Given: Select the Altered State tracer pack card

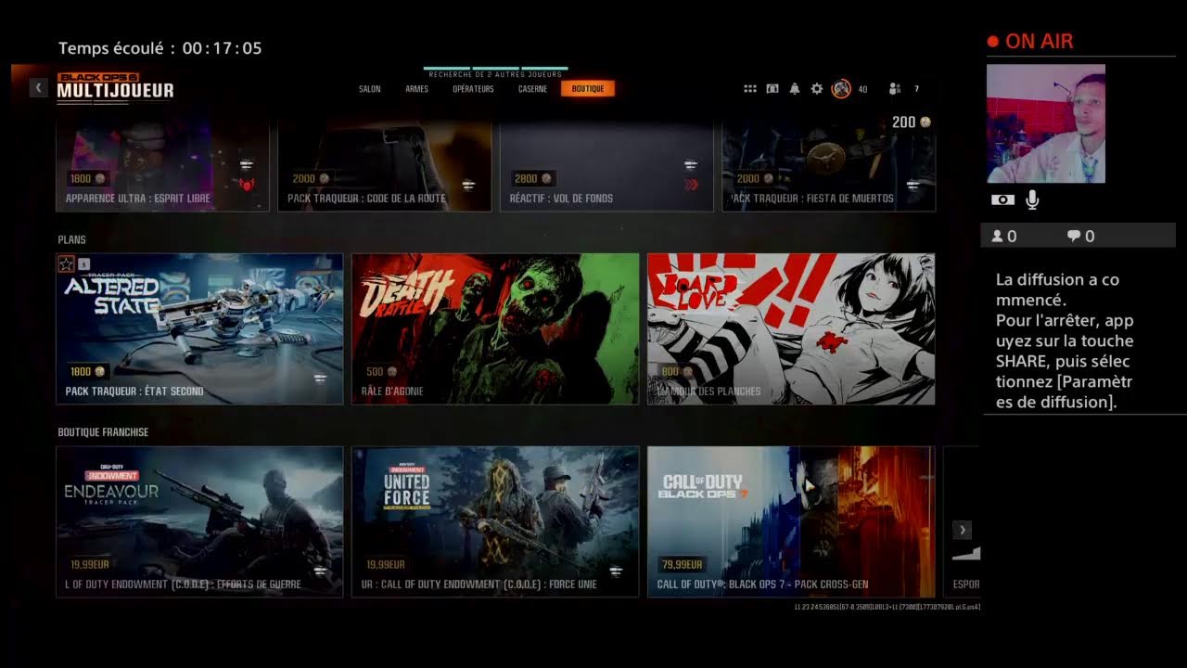Looking at the screenshot, I should pos(199,328).
